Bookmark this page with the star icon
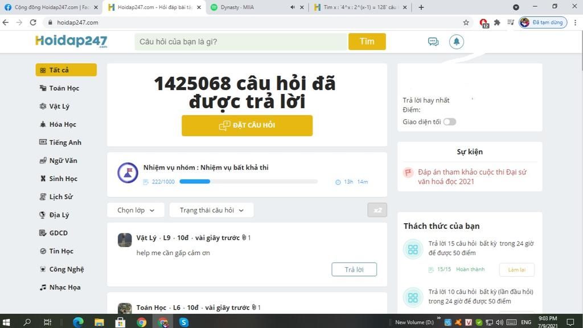Image resolution: width=583 pixels, height=328 pixels. pos(466,22)
